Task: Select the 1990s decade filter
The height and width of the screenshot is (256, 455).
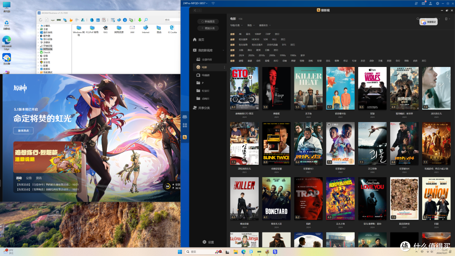Action: click(283, 56)
